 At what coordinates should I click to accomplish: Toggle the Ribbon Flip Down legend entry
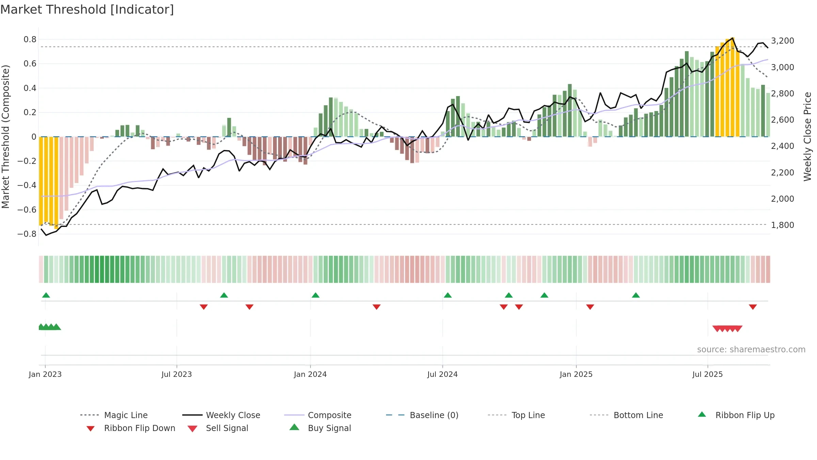point(131,428)
